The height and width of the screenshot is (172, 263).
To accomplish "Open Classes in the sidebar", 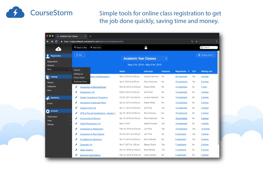I will coord(50,82).
